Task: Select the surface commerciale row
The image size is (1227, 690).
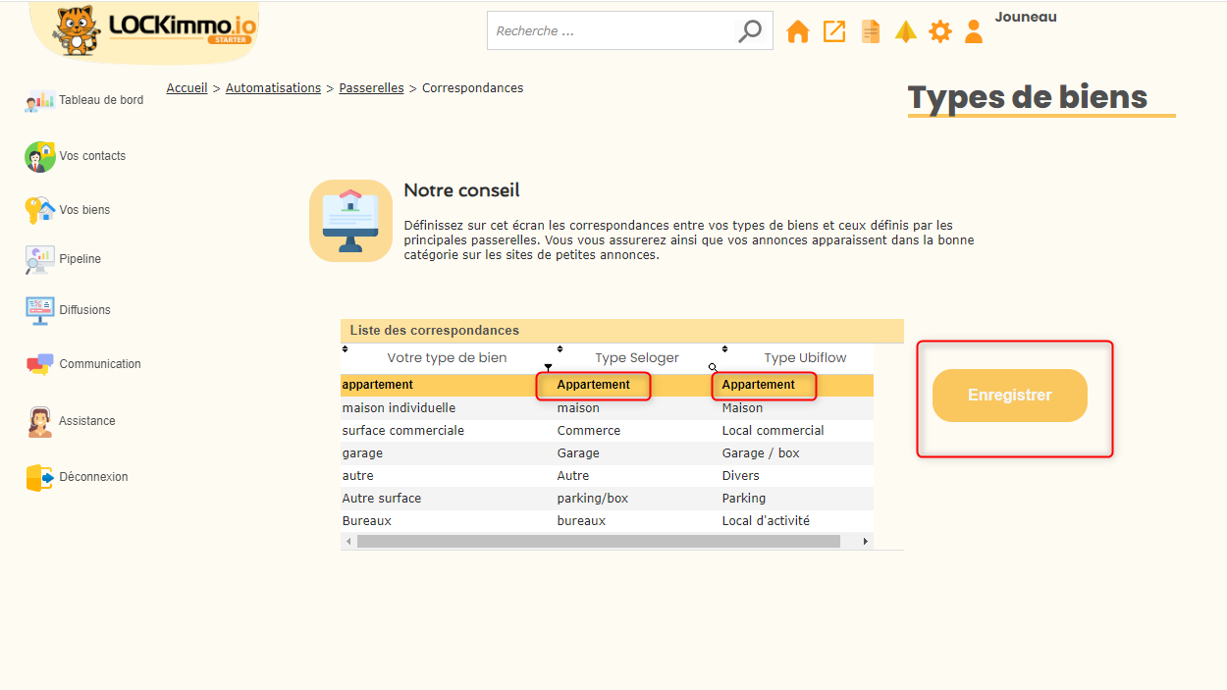Action: pos(607,431)
